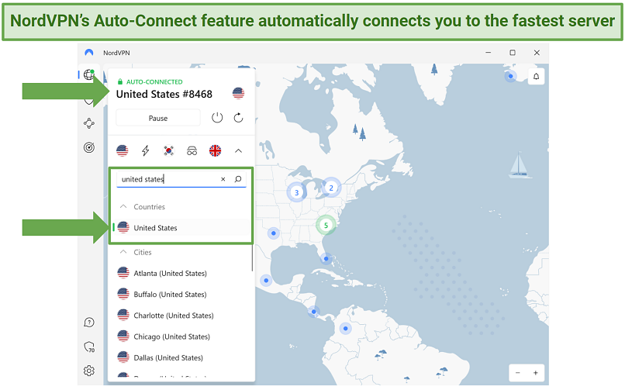
Task: Click the map cluster marker labeled 3
Action: [x=296, y=192]
